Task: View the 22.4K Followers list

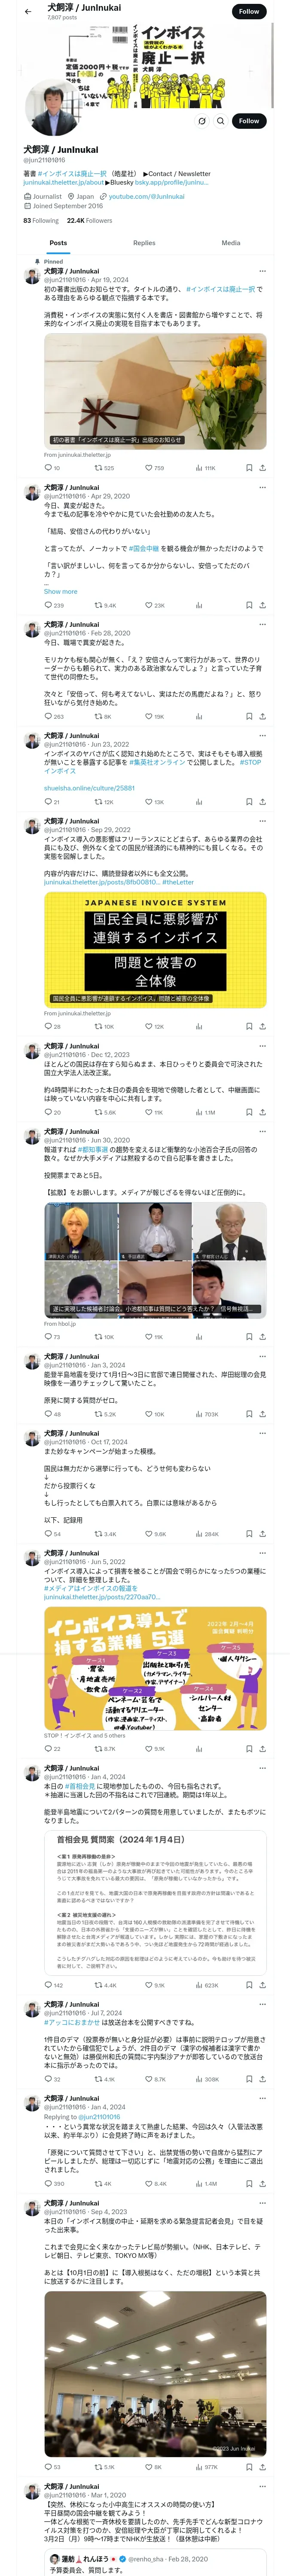Action: coord(89,220)
